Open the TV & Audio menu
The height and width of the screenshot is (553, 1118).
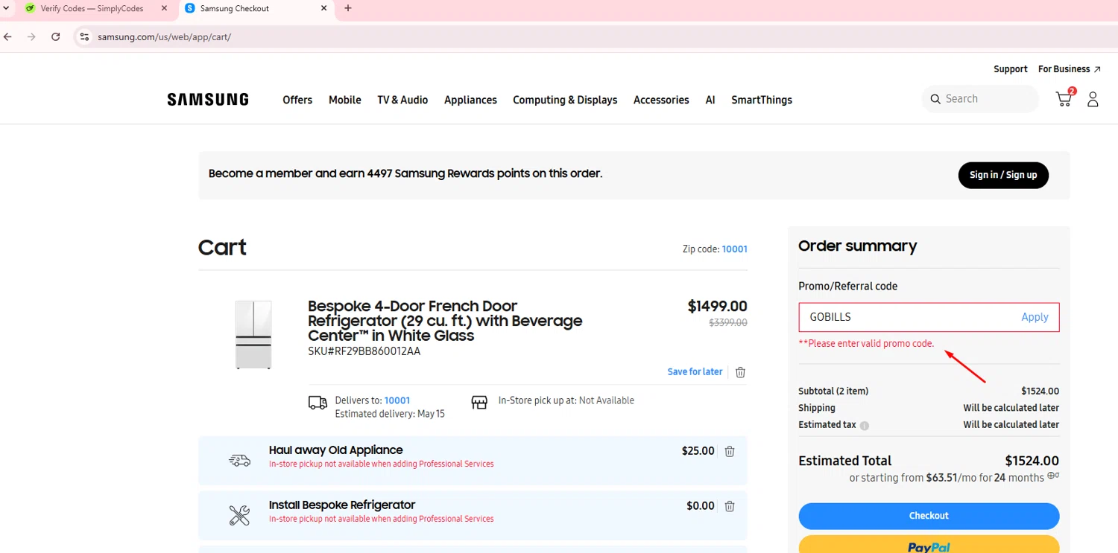coord(402,100)
